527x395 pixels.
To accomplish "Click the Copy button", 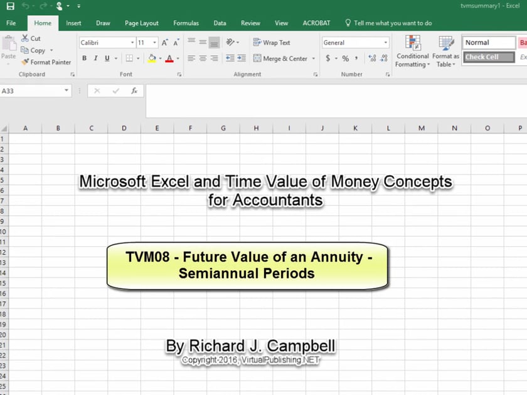I will (x=33, y=50).
